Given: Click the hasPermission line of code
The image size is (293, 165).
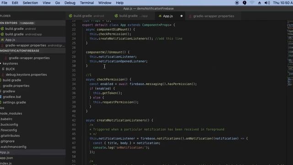Looking at the screenshot, I should (x=143, y=84).
